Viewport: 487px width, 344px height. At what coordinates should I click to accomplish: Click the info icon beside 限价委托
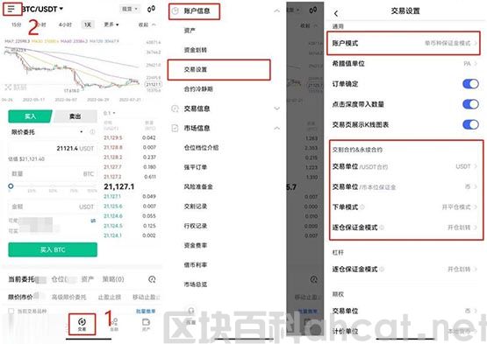(x=92, y=132)
